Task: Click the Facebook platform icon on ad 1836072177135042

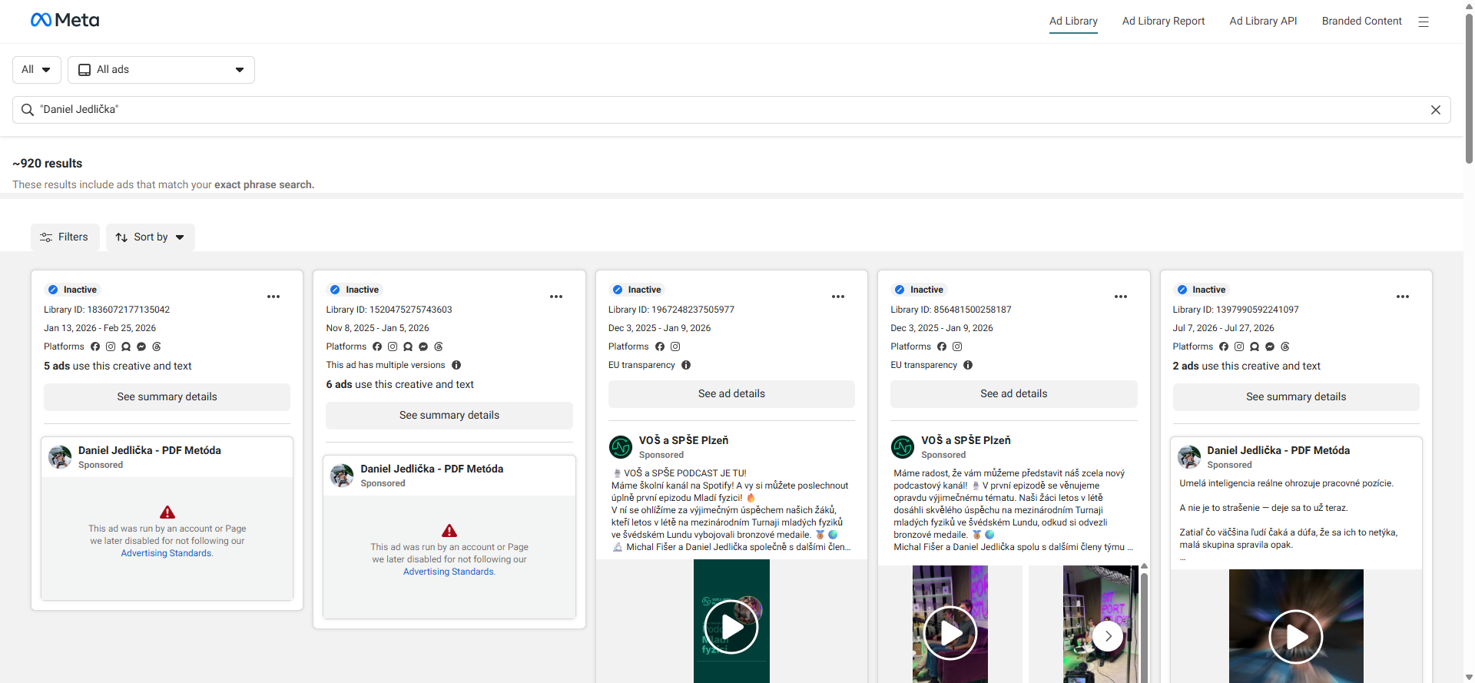Action: tap(95, 346)
